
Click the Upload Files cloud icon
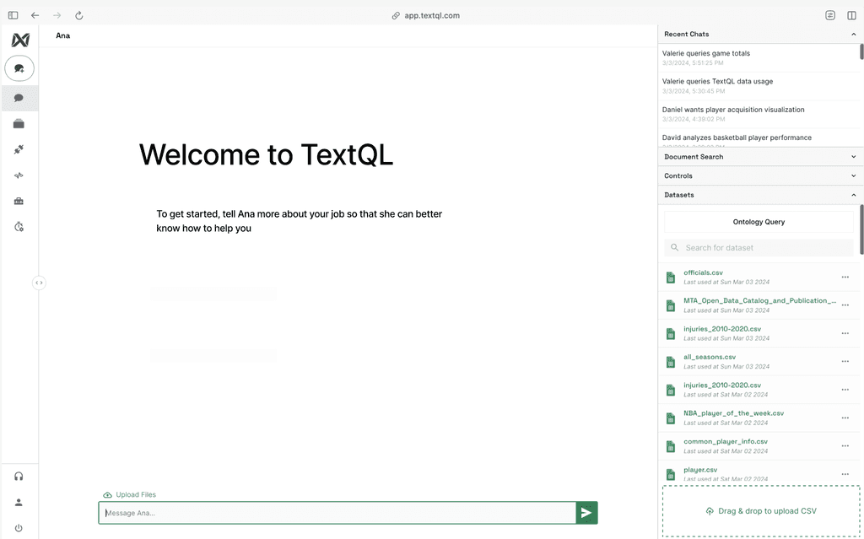coord(107,495)
